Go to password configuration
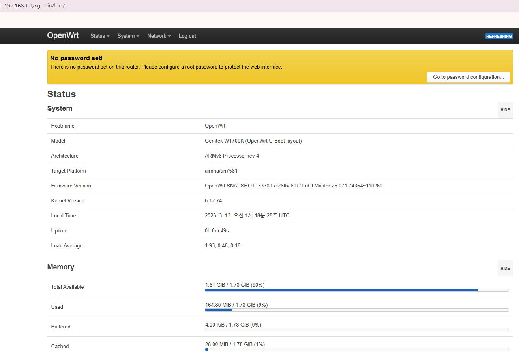Screen dimensions: 519x360 pos(468,77)
